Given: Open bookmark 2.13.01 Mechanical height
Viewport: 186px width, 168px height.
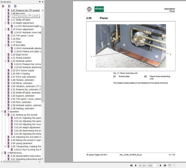Looking at the screenshot, I should (28, 26).
